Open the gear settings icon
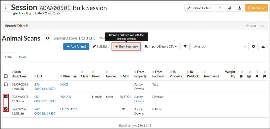Image resolution: width=270 pixels, height=129 pixels. click(254, 46)
